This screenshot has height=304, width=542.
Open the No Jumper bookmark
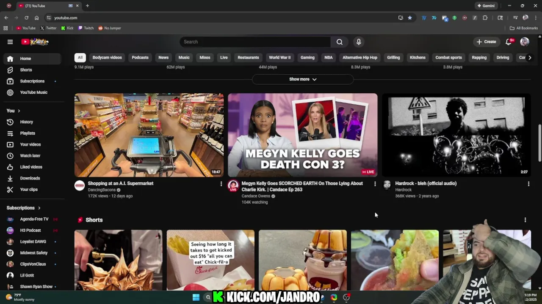tap(110, 28)
